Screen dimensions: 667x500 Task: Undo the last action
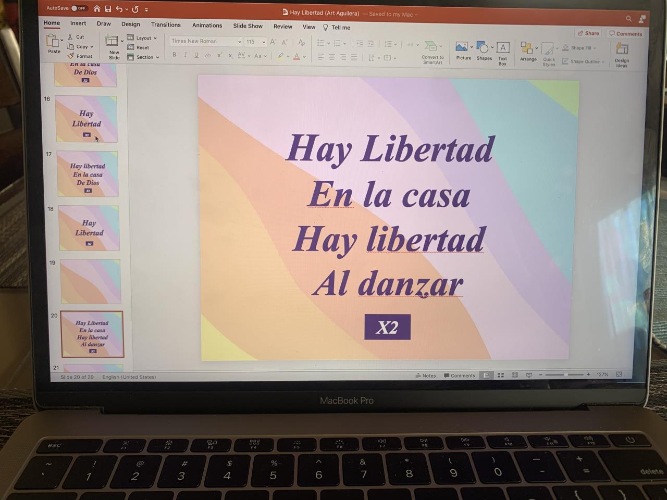pos(119,9)
